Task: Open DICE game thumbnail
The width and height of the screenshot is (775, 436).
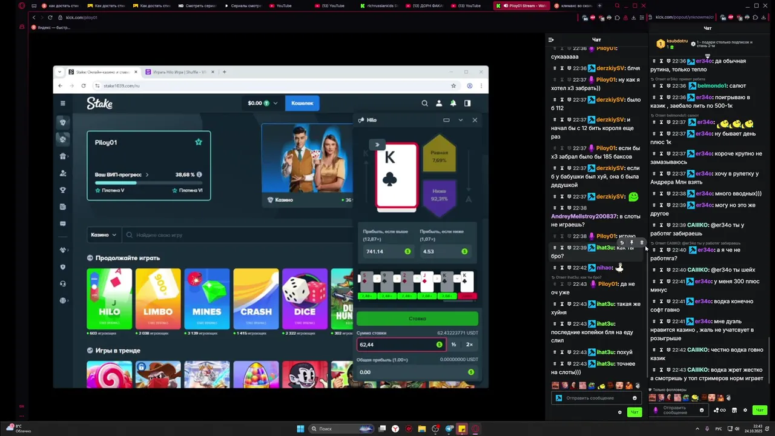Action: [305, 299]
